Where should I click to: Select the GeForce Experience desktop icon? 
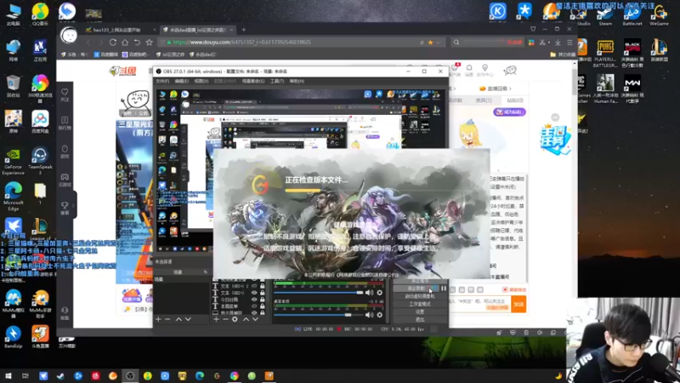[13, 162]
